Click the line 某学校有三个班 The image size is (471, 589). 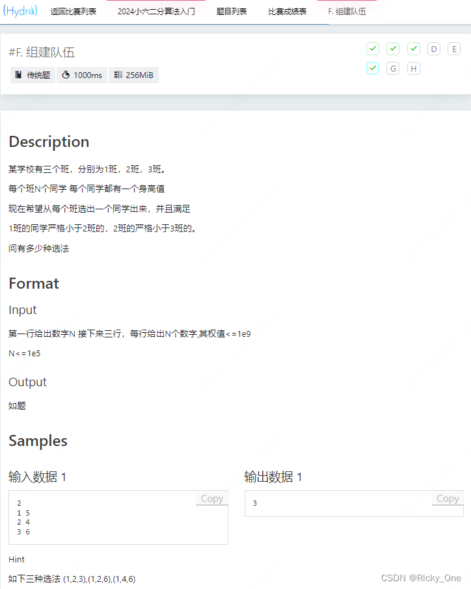pos(87,169)
